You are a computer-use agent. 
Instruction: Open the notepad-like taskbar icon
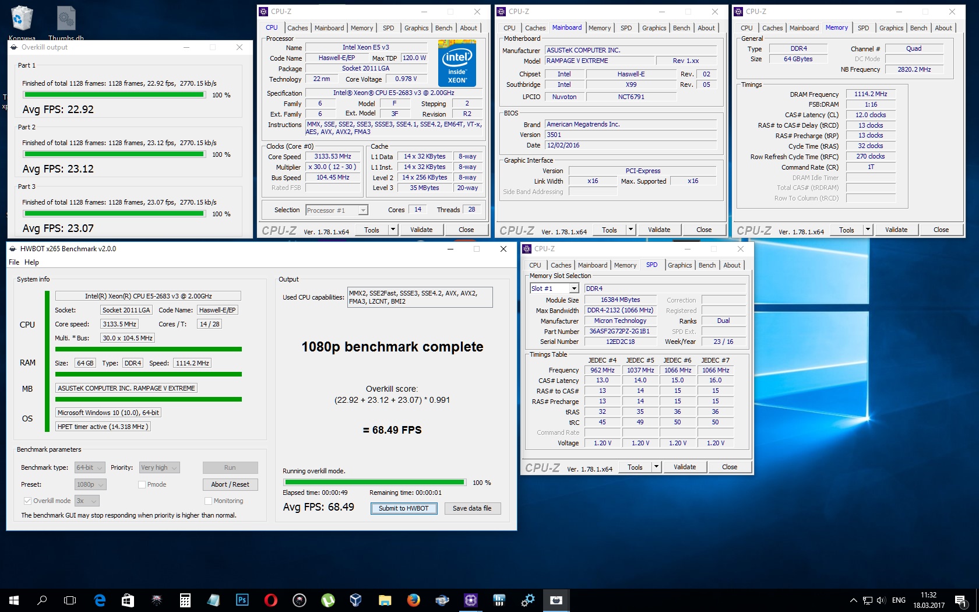[x=213, y=600]
